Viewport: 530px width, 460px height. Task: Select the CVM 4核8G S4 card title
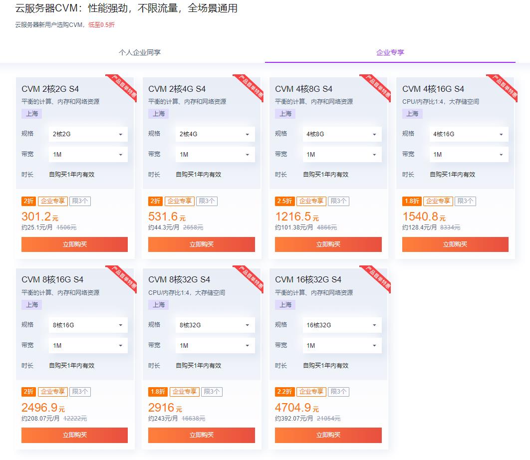click(x=303, y=89)
